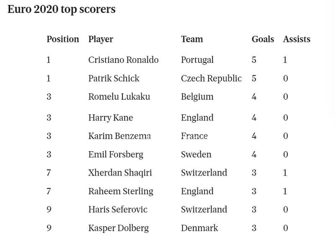The width and height of the screenshot is (335, 237).
Task: Click the "Euro 2020 top scorers" heading
Action: tap(62, 9)
